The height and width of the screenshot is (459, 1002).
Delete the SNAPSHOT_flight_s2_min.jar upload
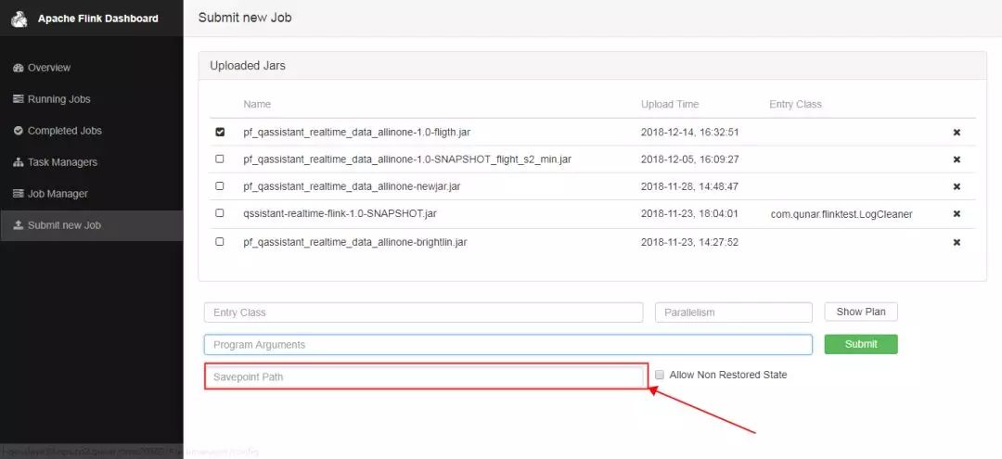[x=957, y=159]
